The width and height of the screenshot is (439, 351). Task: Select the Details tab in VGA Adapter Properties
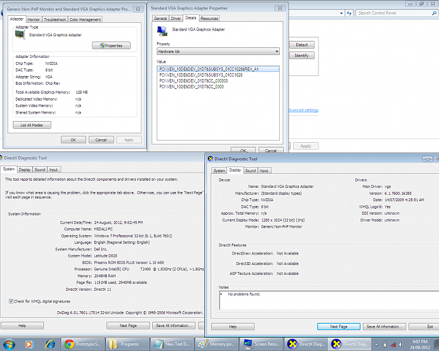click(x=191, y=18)
